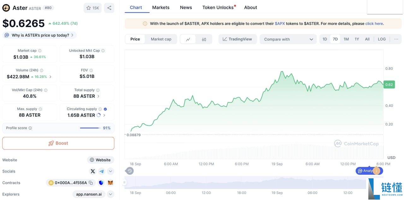
Task: Toggle LOG scale on chart
Action: (382, 39)
